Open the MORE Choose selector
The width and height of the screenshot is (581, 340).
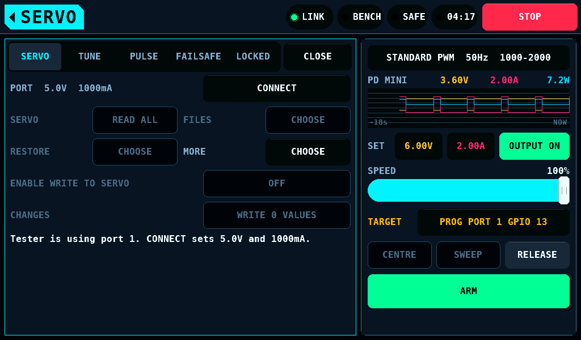pyautogui.click(x=308, y=152)
